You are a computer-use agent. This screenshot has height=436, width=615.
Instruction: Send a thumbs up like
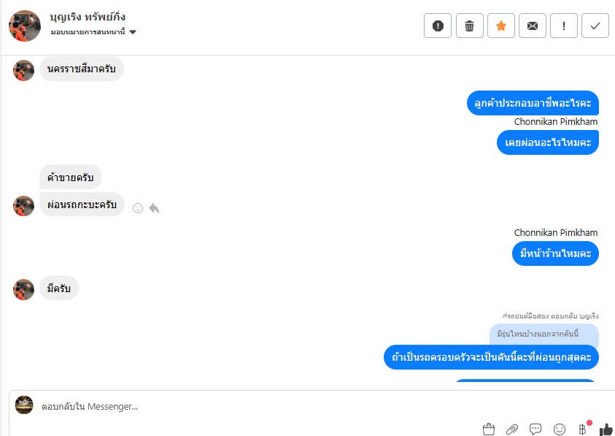click(606, 429)
